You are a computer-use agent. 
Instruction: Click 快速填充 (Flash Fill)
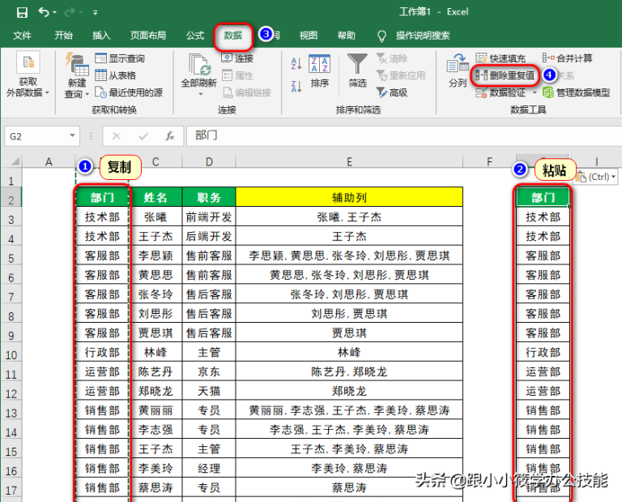[x=501, y=58]
